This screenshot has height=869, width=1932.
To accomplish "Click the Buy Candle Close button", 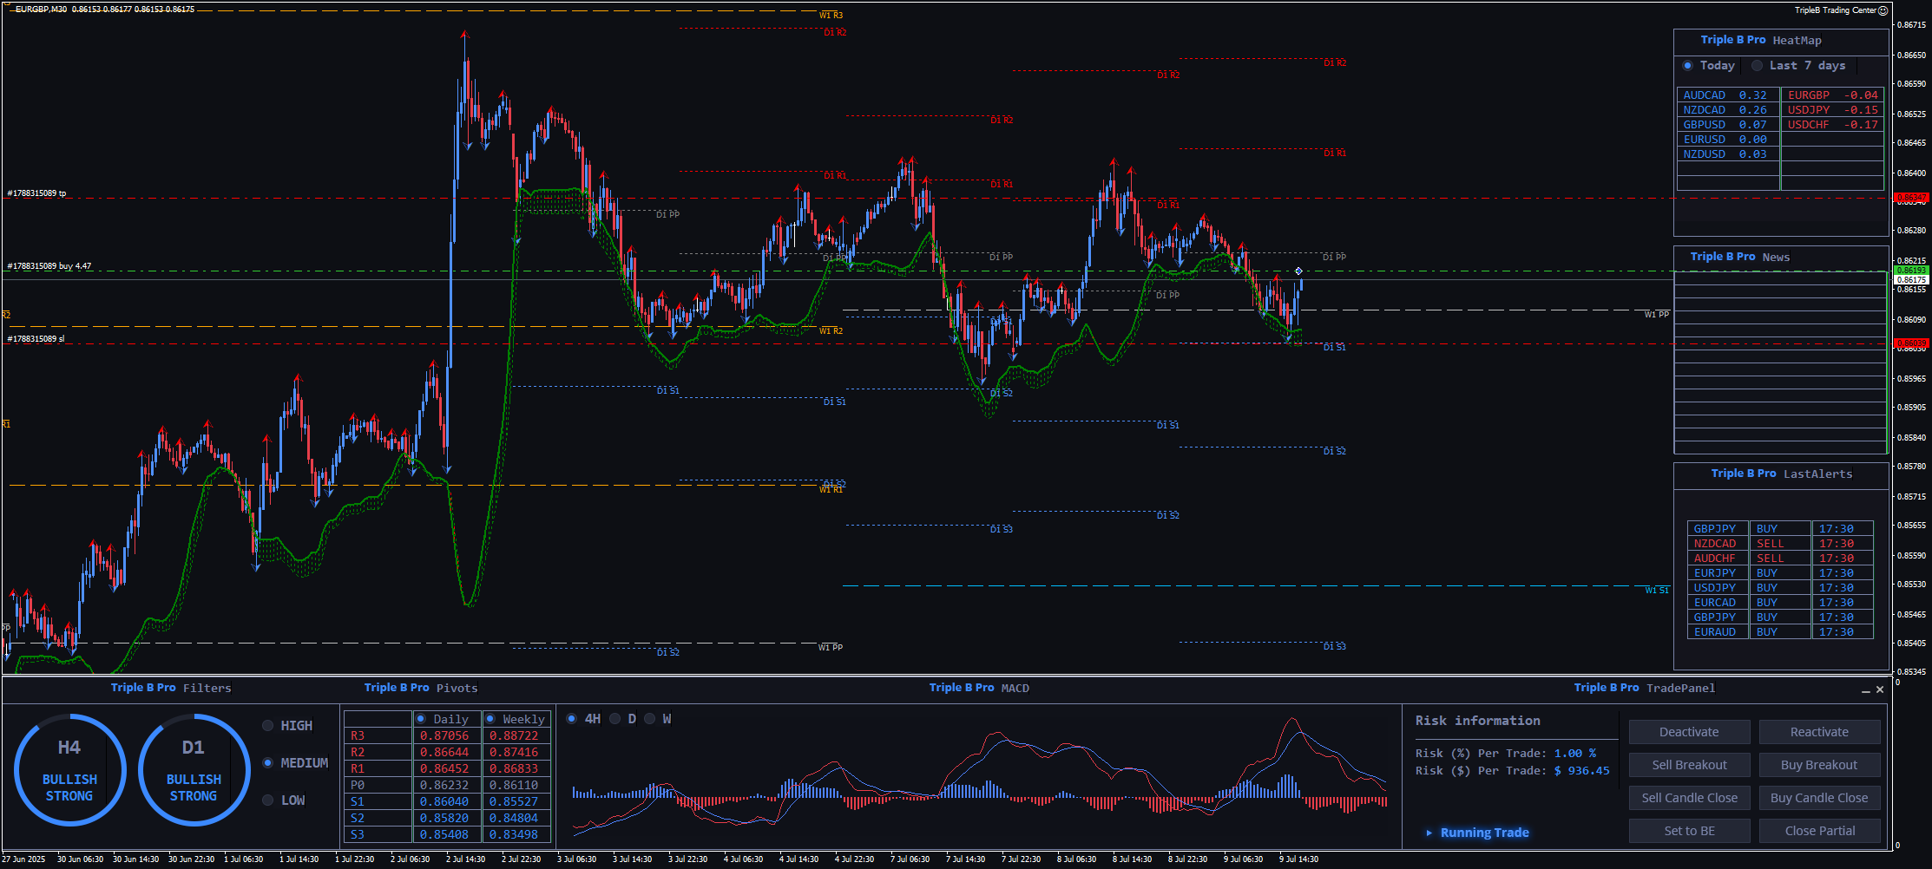I will [1818, 798].
